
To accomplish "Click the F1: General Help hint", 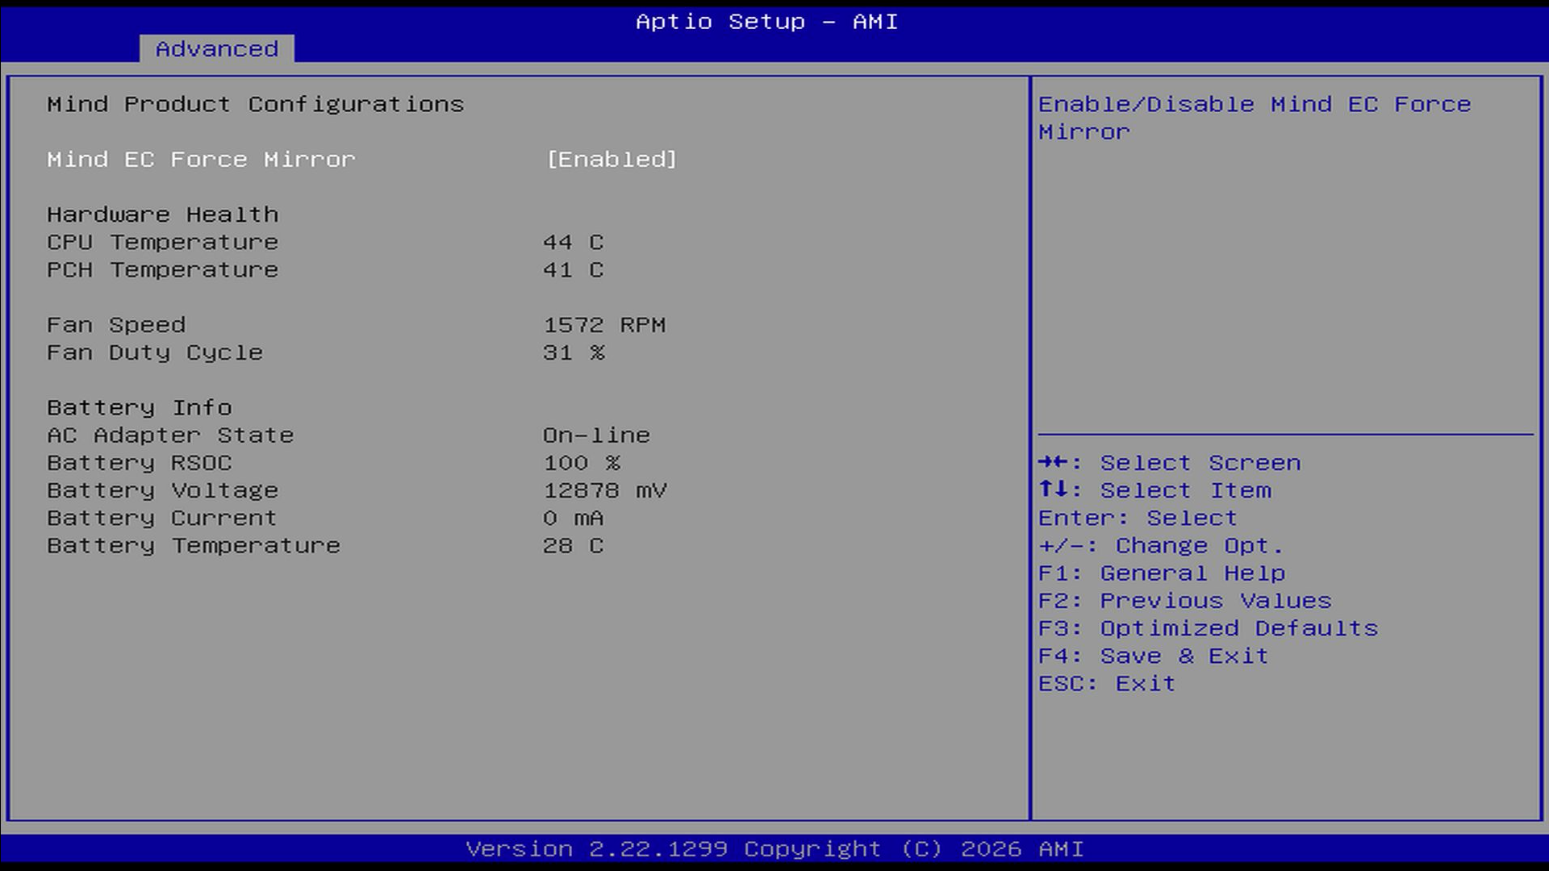I will (1161, 573).
